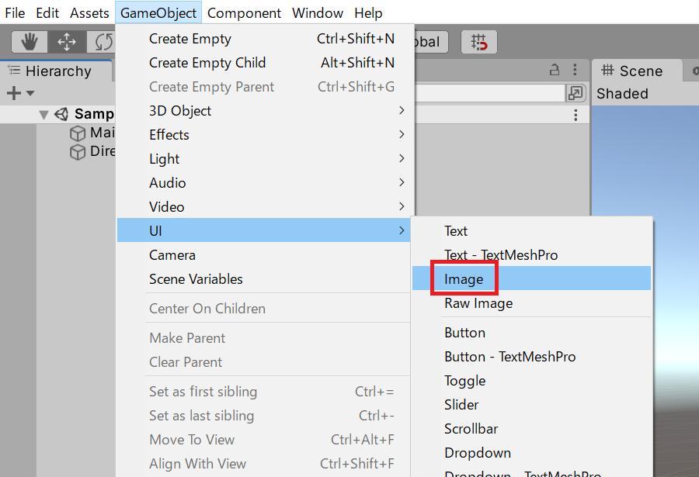Select Create Empty menu entry
This screenshot has width=699, height=477.
pos(190,39)
